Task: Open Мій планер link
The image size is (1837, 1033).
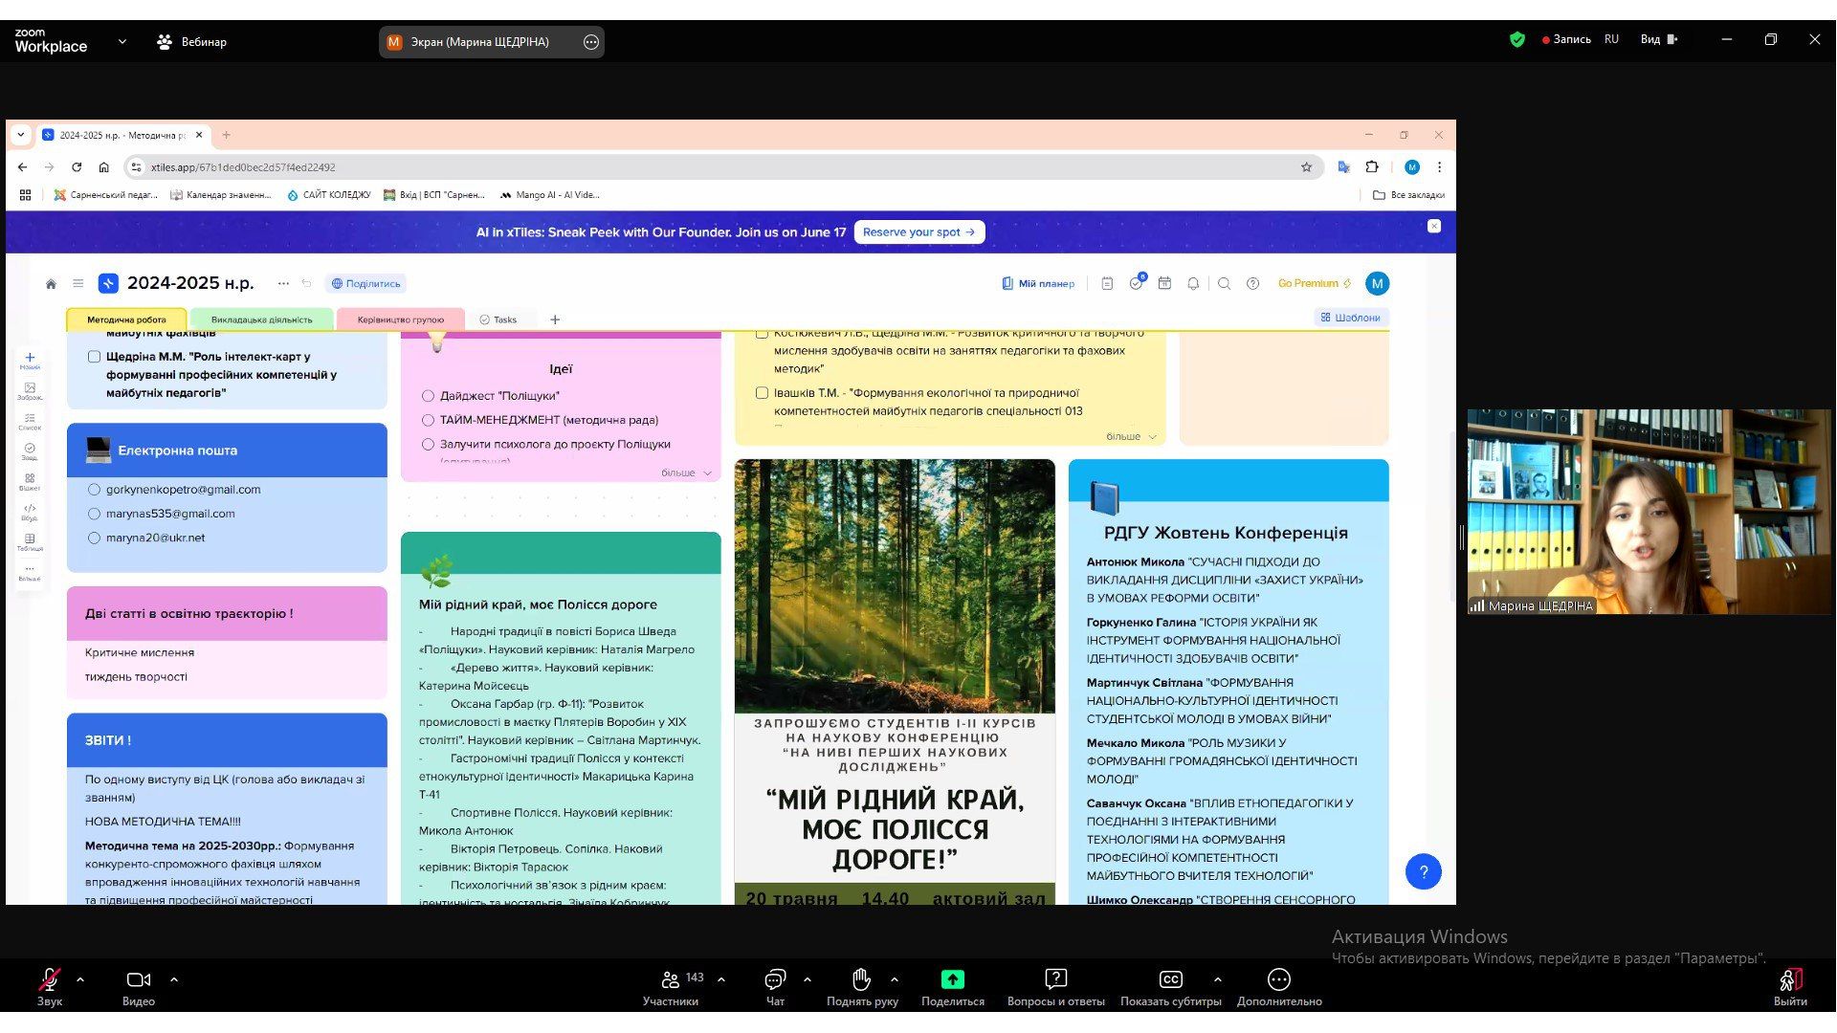Action: tap(1038, 284)
